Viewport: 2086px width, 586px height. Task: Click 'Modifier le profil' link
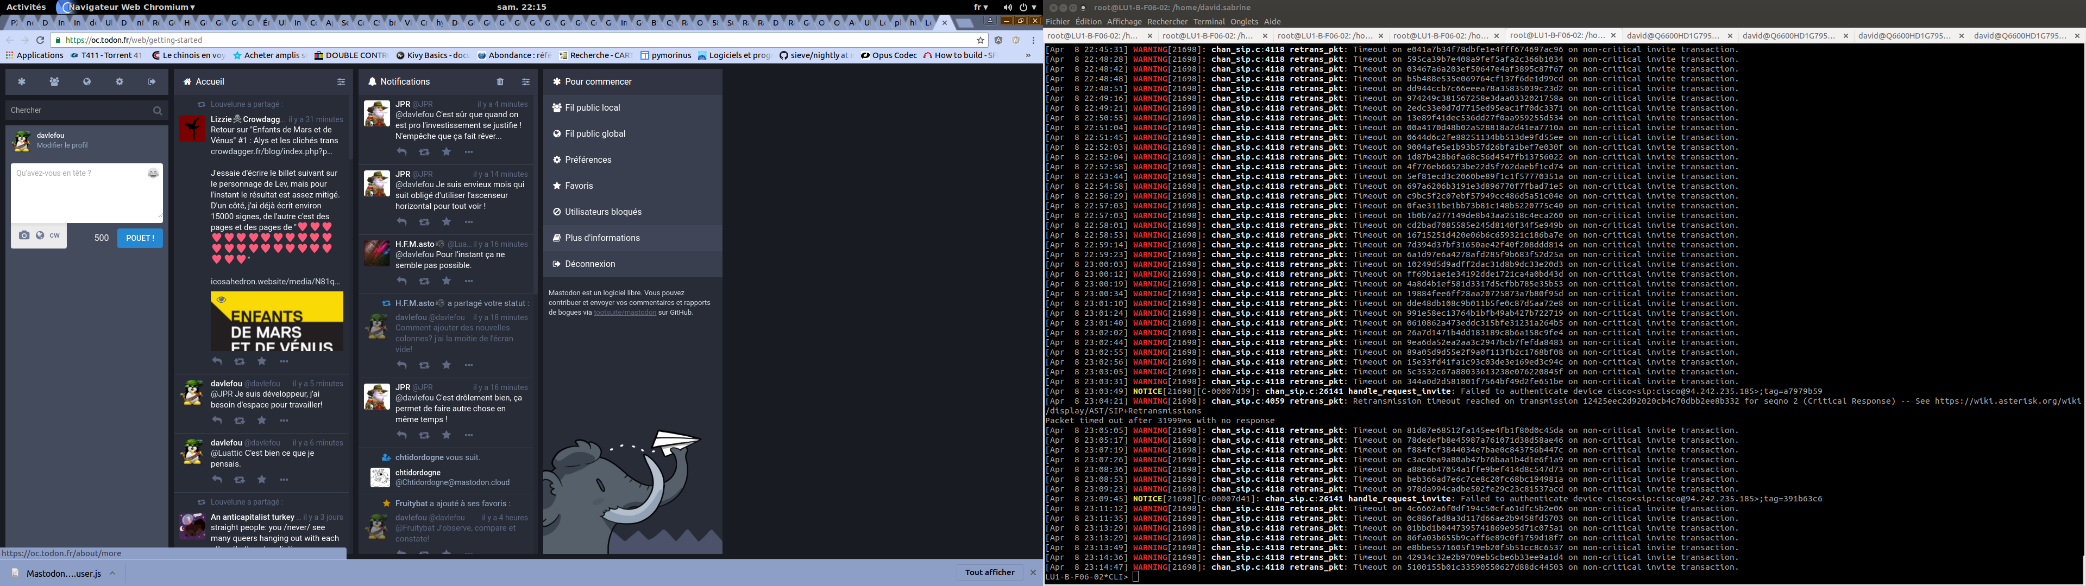[61, 146]
